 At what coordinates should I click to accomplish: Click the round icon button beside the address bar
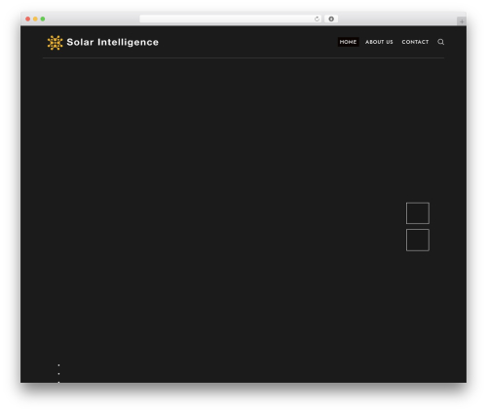331,19
